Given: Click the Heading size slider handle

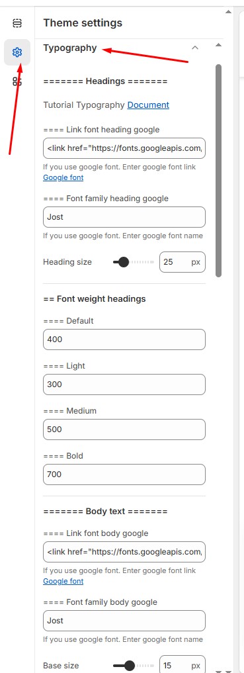Looking at the screenshot, I should coord(124,262).
